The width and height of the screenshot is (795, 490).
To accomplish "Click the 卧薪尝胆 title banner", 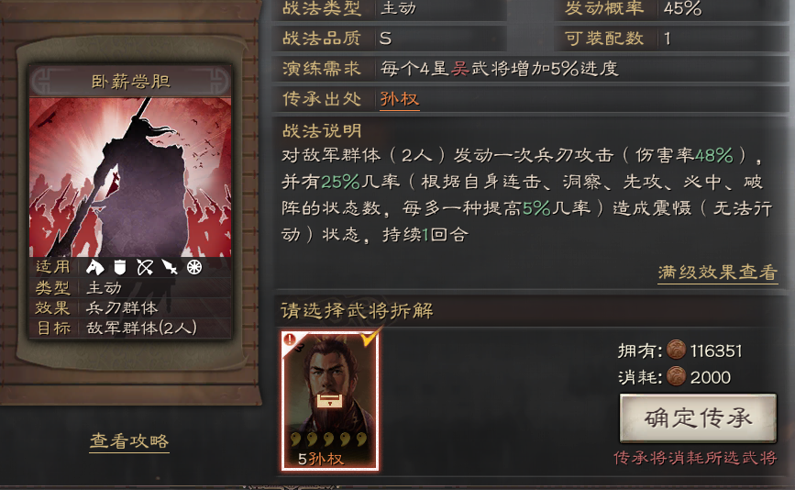I will pyautogui.click(x=130, y=81).
